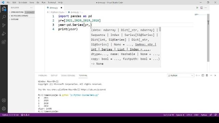
Task: Open the Edit menu
Action: 14,2
